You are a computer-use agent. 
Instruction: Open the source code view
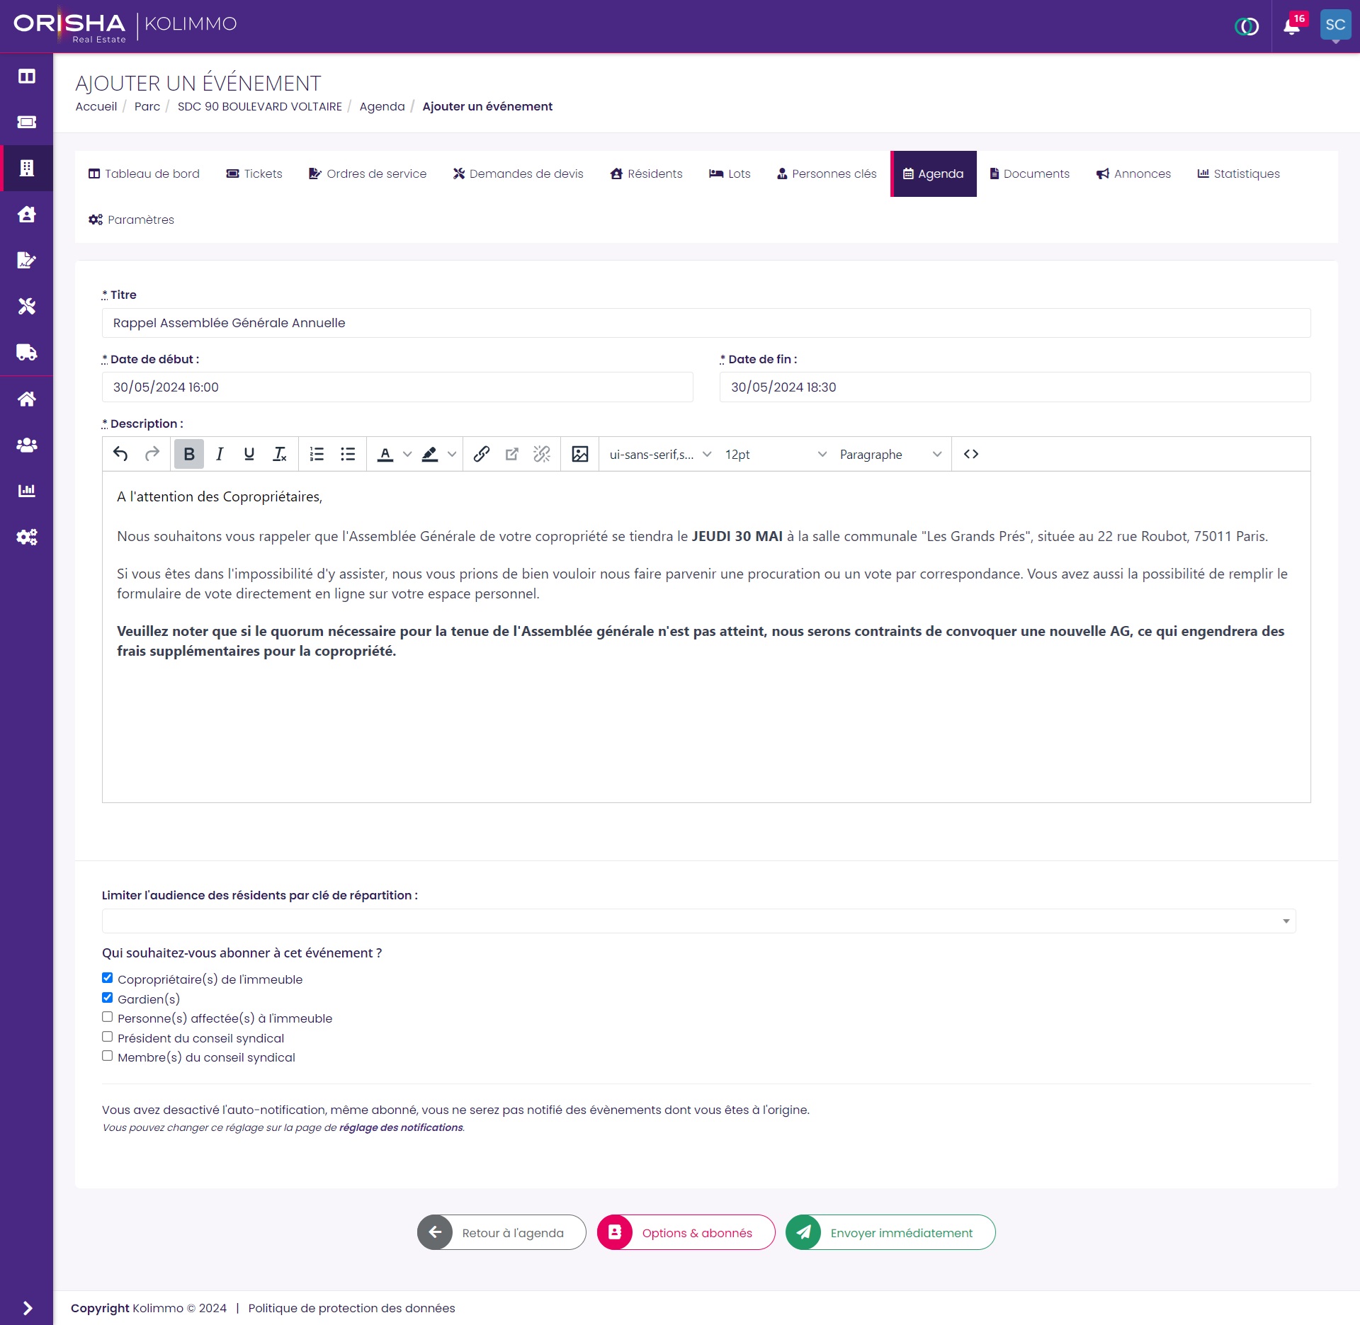[971, 454]
